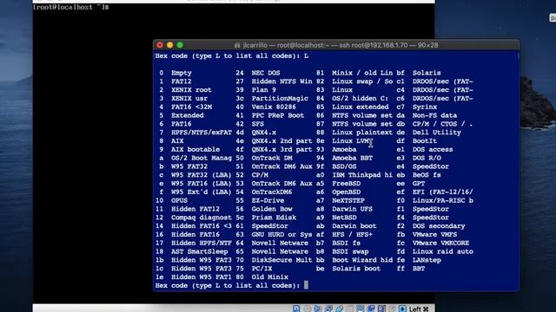Open the VirtualBox shared folders icon
This screenshot has width=556, height=312.
click(x=349, y=309)
